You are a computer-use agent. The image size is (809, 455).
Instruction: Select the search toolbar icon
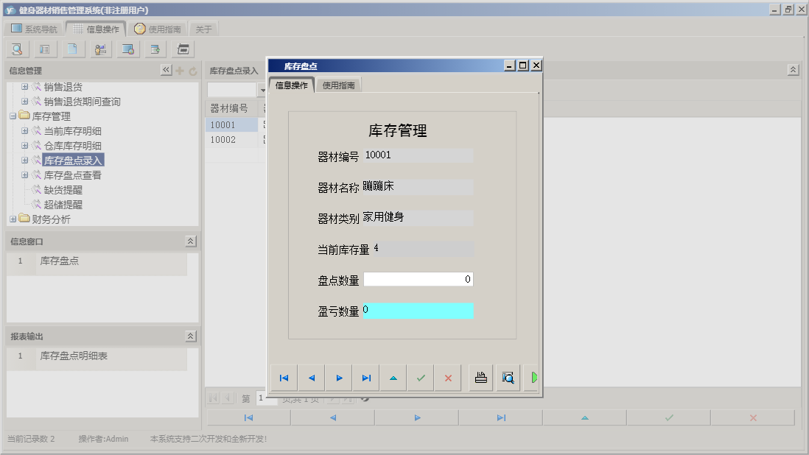pyautogui.click(x=17, y=49)
